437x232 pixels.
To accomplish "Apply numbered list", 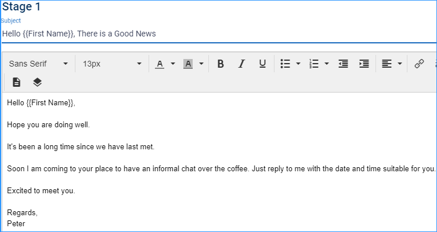I will (314, 64).
